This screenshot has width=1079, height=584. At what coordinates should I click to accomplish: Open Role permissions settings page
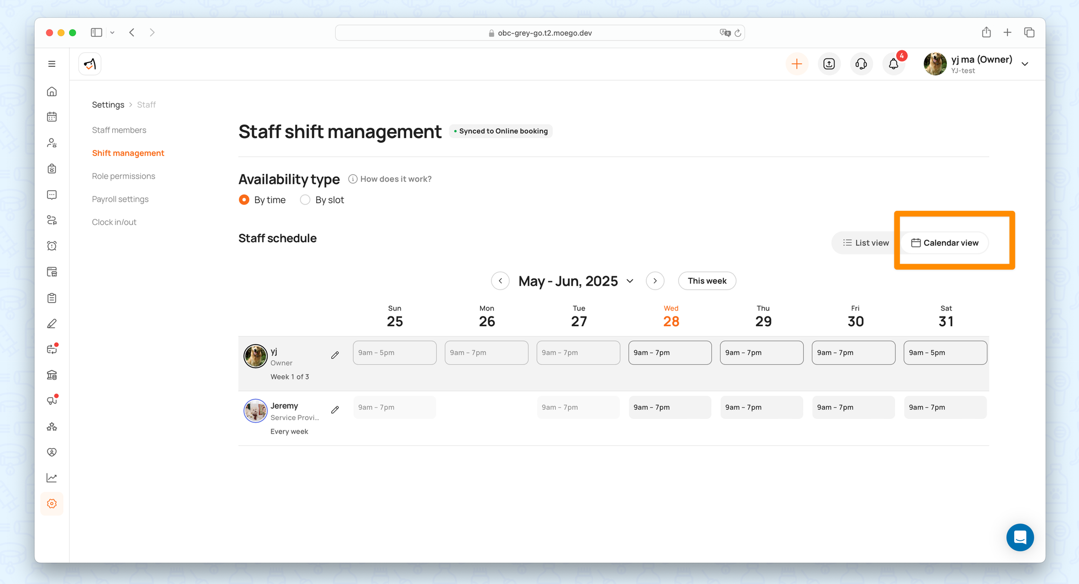124,176
